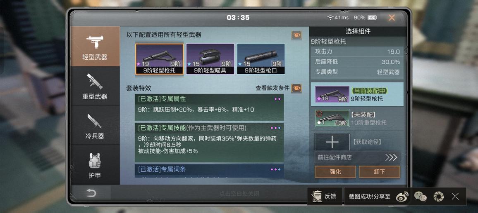Expand the 专属技能 skill effect panel

(209, 143)
